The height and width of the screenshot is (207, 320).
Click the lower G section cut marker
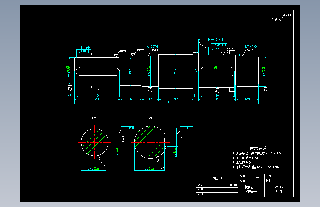point(231,90)
